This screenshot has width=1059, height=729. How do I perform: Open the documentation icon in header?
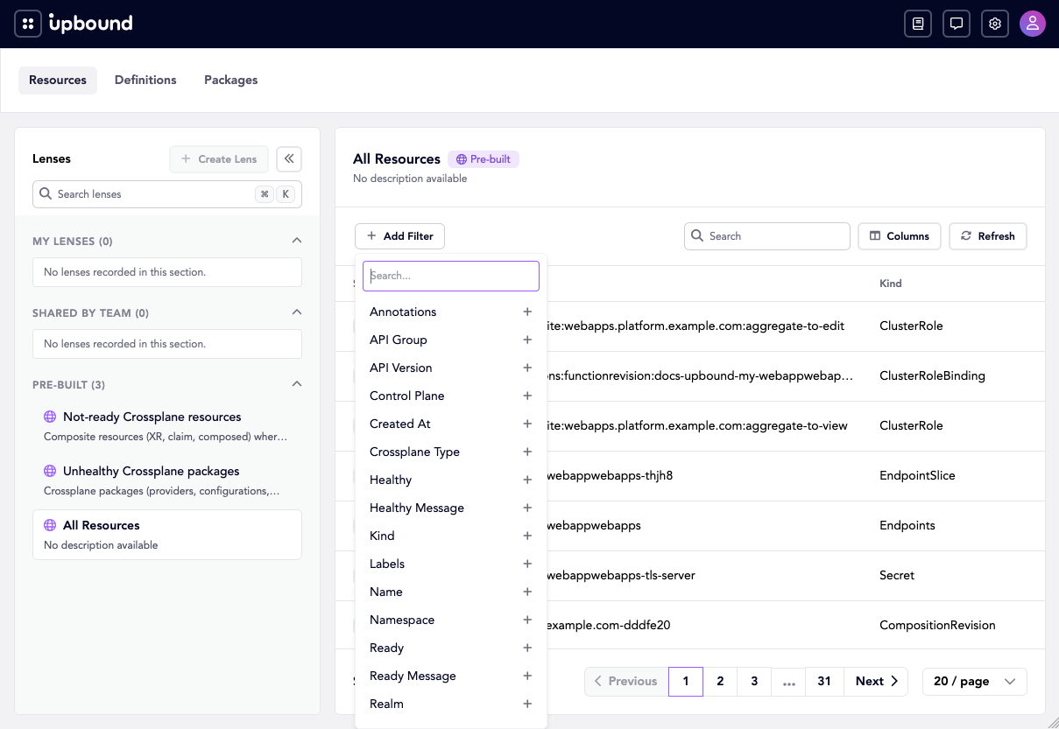(x=918, y=24)
